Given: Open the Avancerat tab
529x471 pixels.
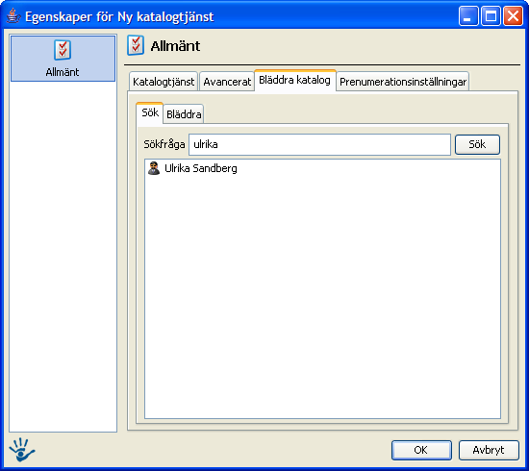Looking at the screenshot, I should (227, 82).
